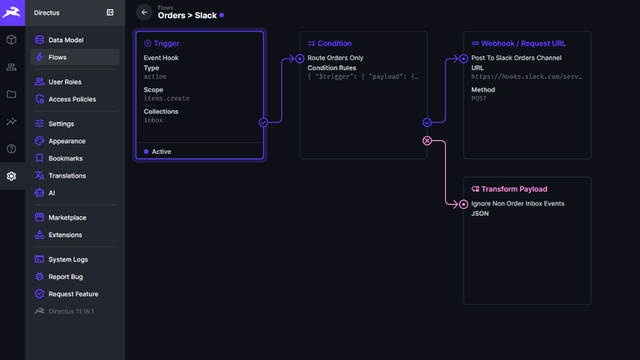Open the Extensions page
The image size is (640, 360).
[x=75, y=235]
